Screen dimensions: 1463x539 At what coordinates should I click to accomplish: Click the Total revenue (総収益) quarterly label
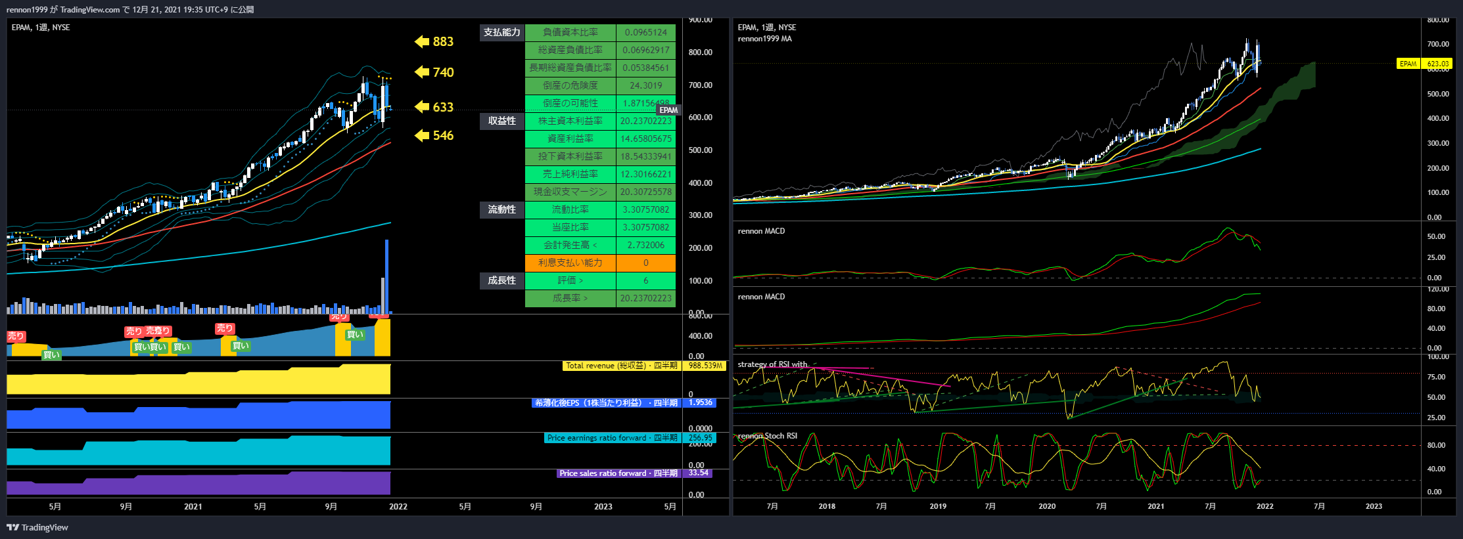(622, 366)
